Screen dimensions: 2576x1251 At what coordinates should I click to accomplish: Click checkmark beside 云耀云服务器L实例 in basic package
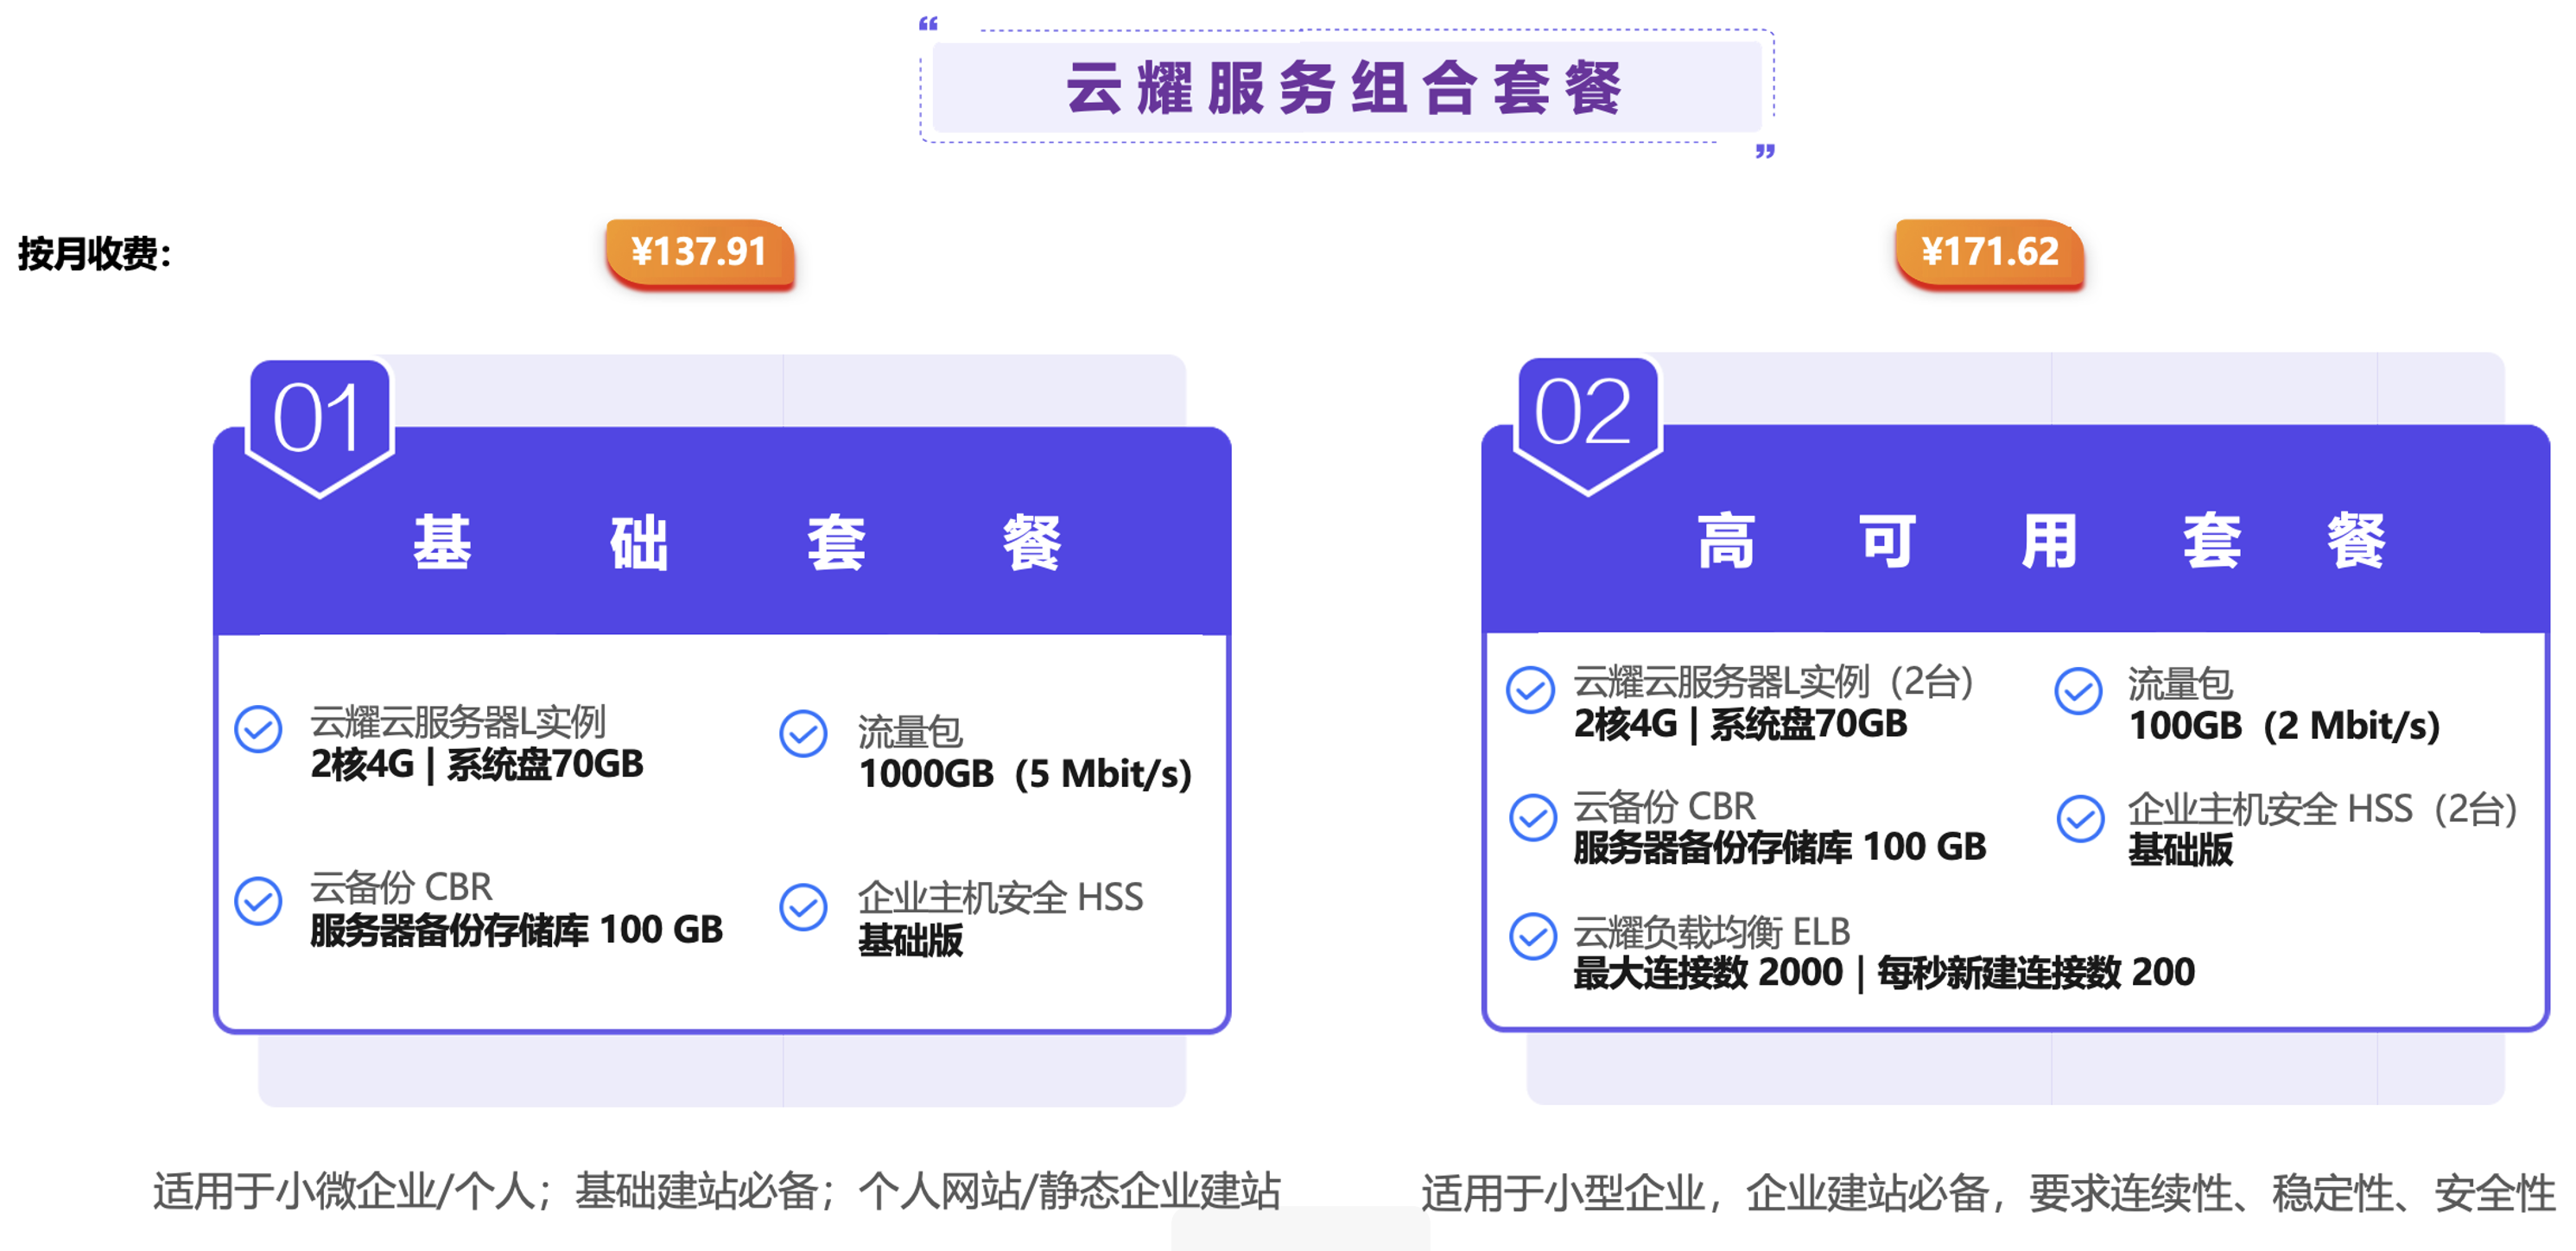tap(258, 730)
